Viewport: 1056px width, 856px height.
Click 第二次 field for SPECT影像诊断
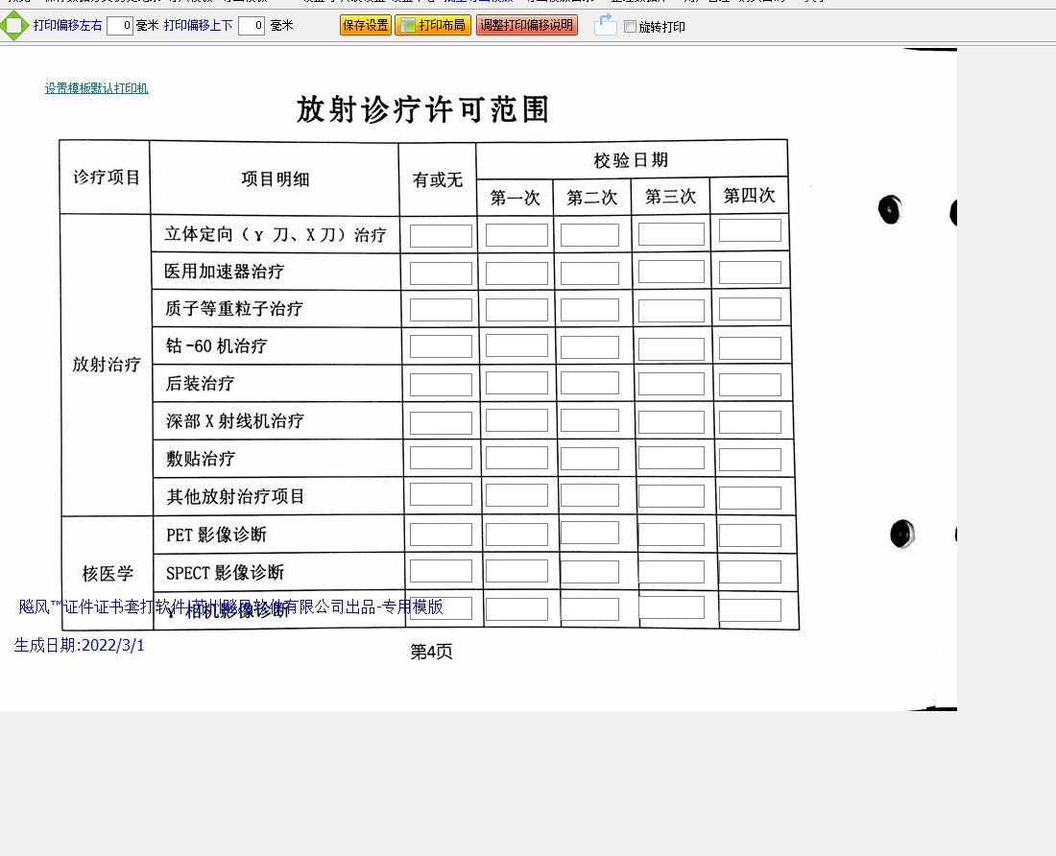589,572
